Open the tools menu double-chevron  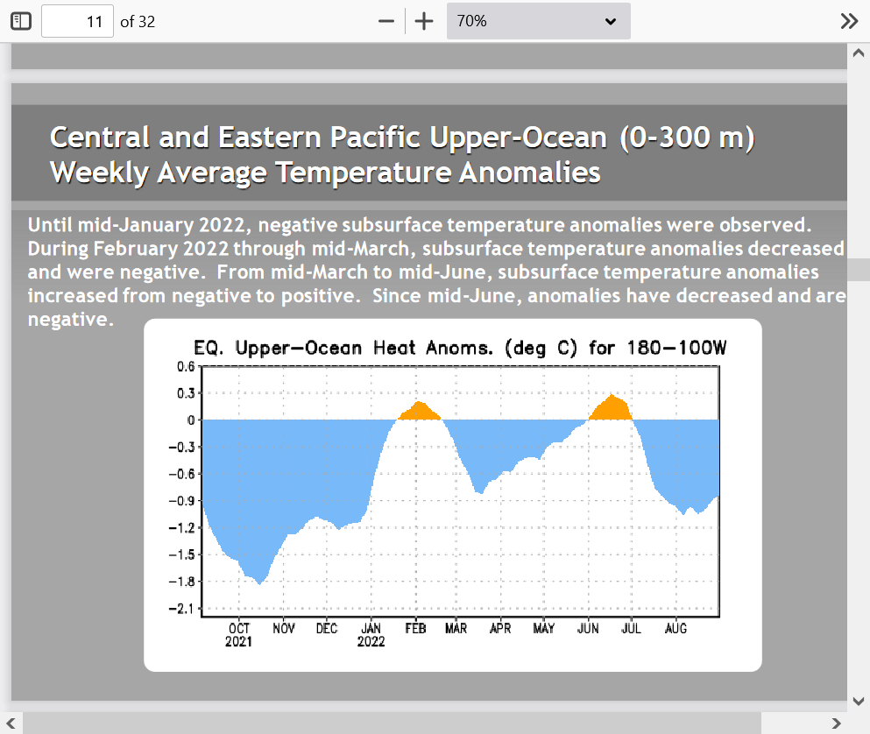849,22
